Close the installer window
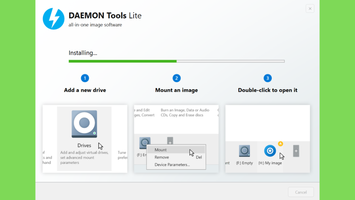The width and height of the screenshot is (355, 200). pos(310,9)
